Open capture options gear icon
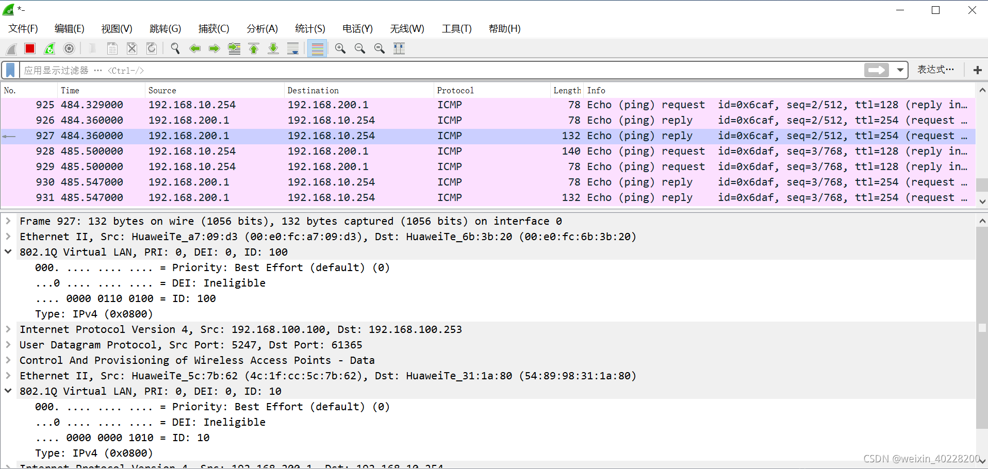 (69, 48)
